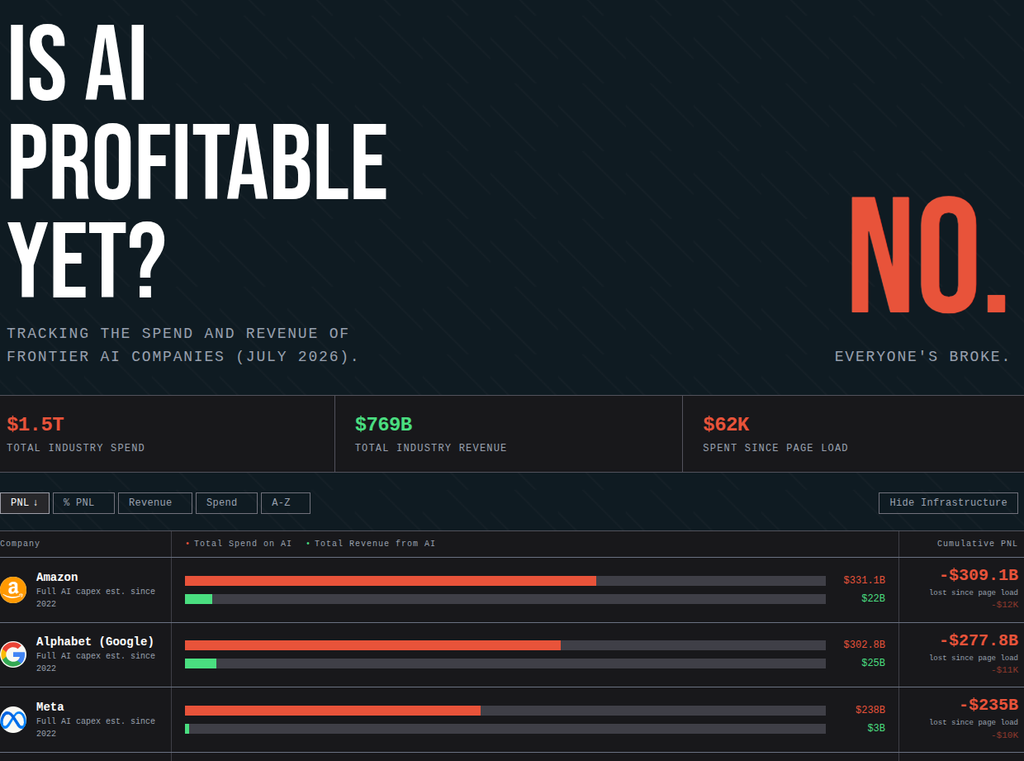Click Amazon's $331.1B spend value
1024x761 pixels.
(864, 581)
